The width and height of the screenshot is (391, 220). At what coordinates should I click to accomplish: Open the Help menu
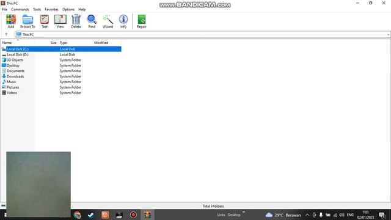tap(82, 10)
